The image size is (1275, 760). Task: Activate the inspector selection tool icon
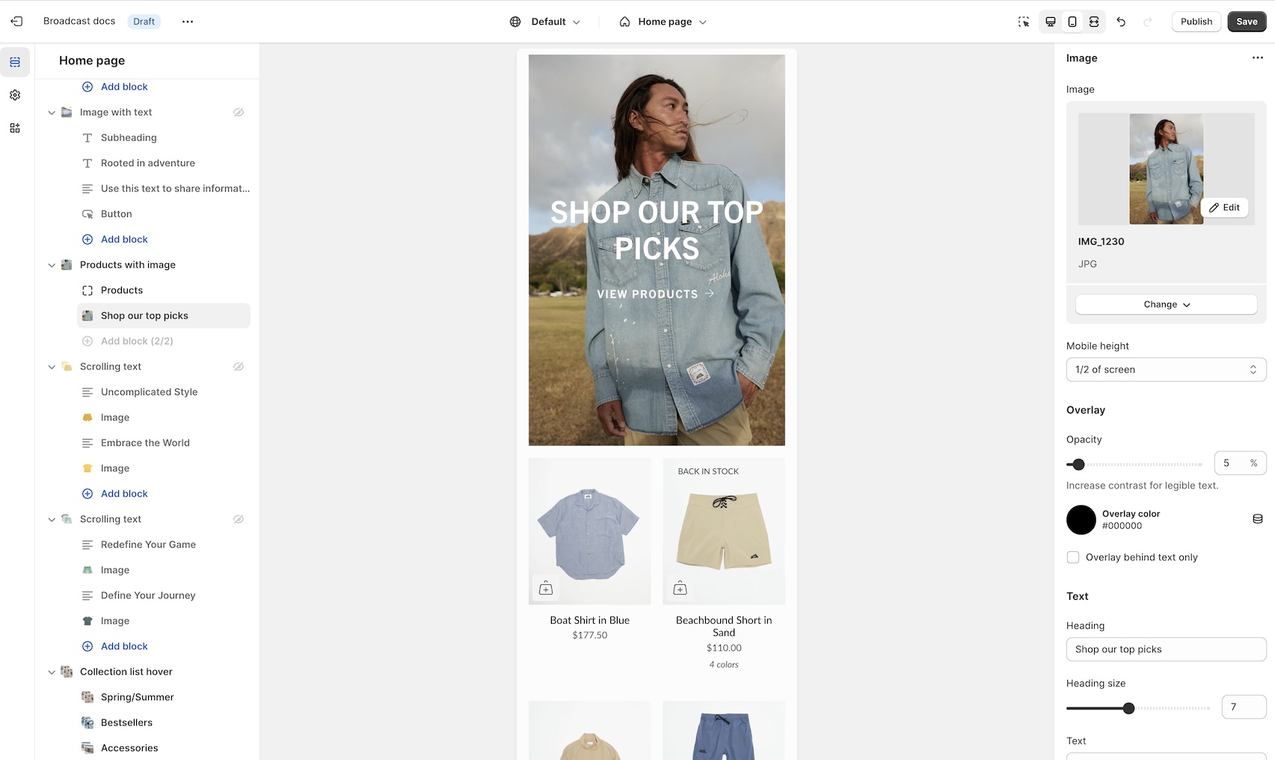coord(1024,22)
